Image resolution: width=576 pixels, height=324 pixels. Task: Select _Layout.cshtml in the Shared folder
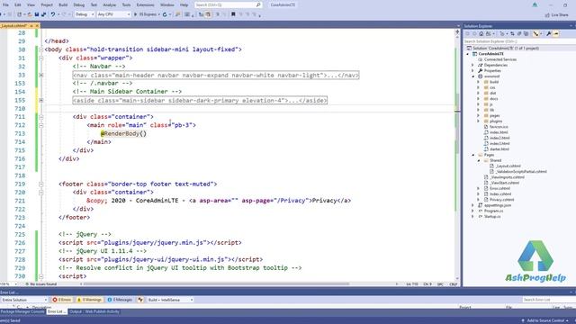[508, 166]
